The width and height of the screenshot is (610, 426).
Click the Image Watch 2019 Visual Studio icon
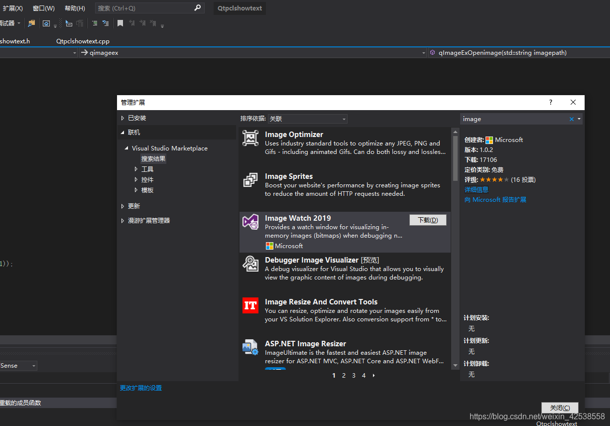250,222
